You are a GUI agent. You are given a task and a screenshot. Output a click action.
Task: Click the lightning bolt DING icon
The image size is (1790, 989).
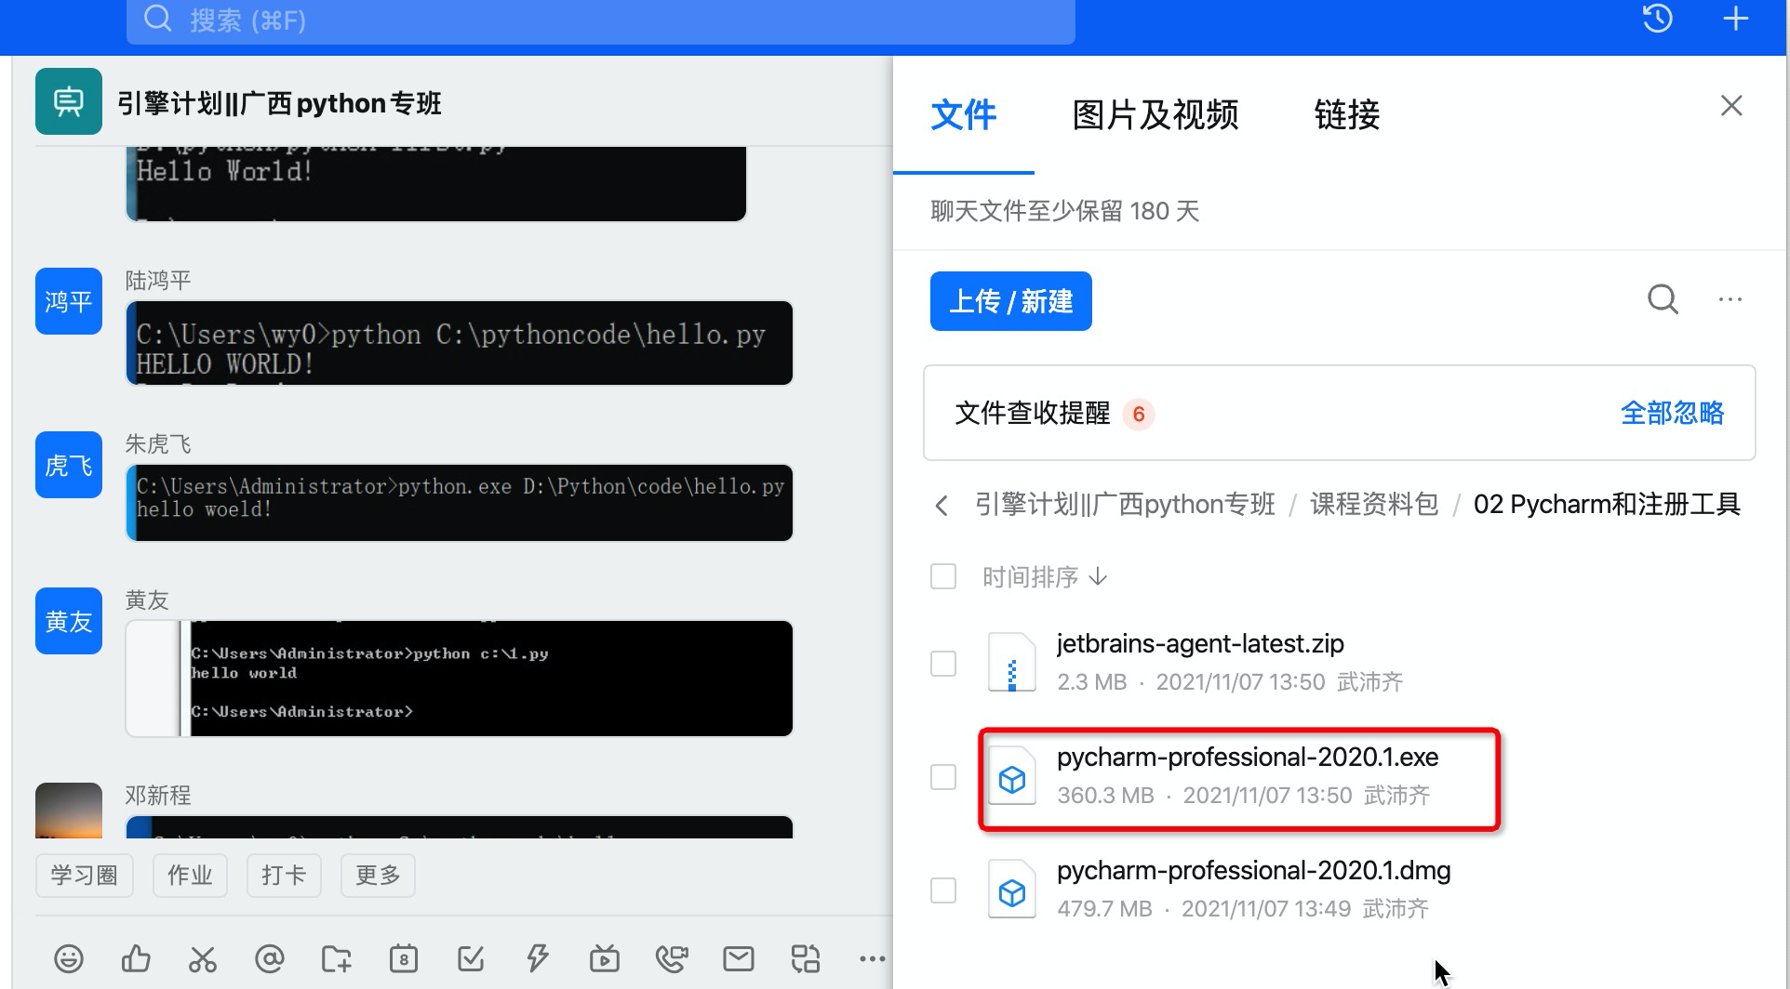point(538,958)
